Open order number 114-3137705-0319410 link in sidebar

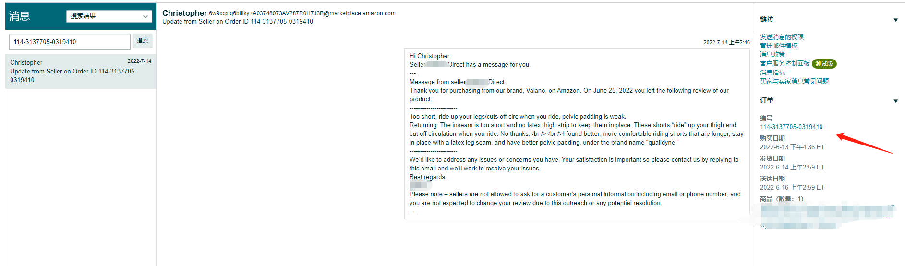click(x=791, y=127)
